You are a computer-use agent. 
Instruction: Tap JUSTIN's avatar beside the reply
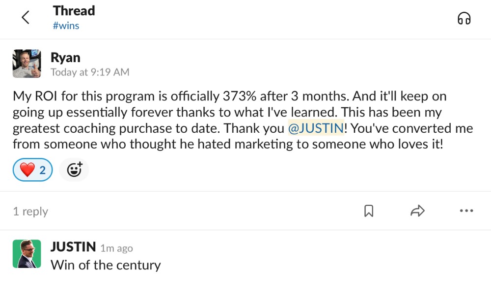point(27,254)
